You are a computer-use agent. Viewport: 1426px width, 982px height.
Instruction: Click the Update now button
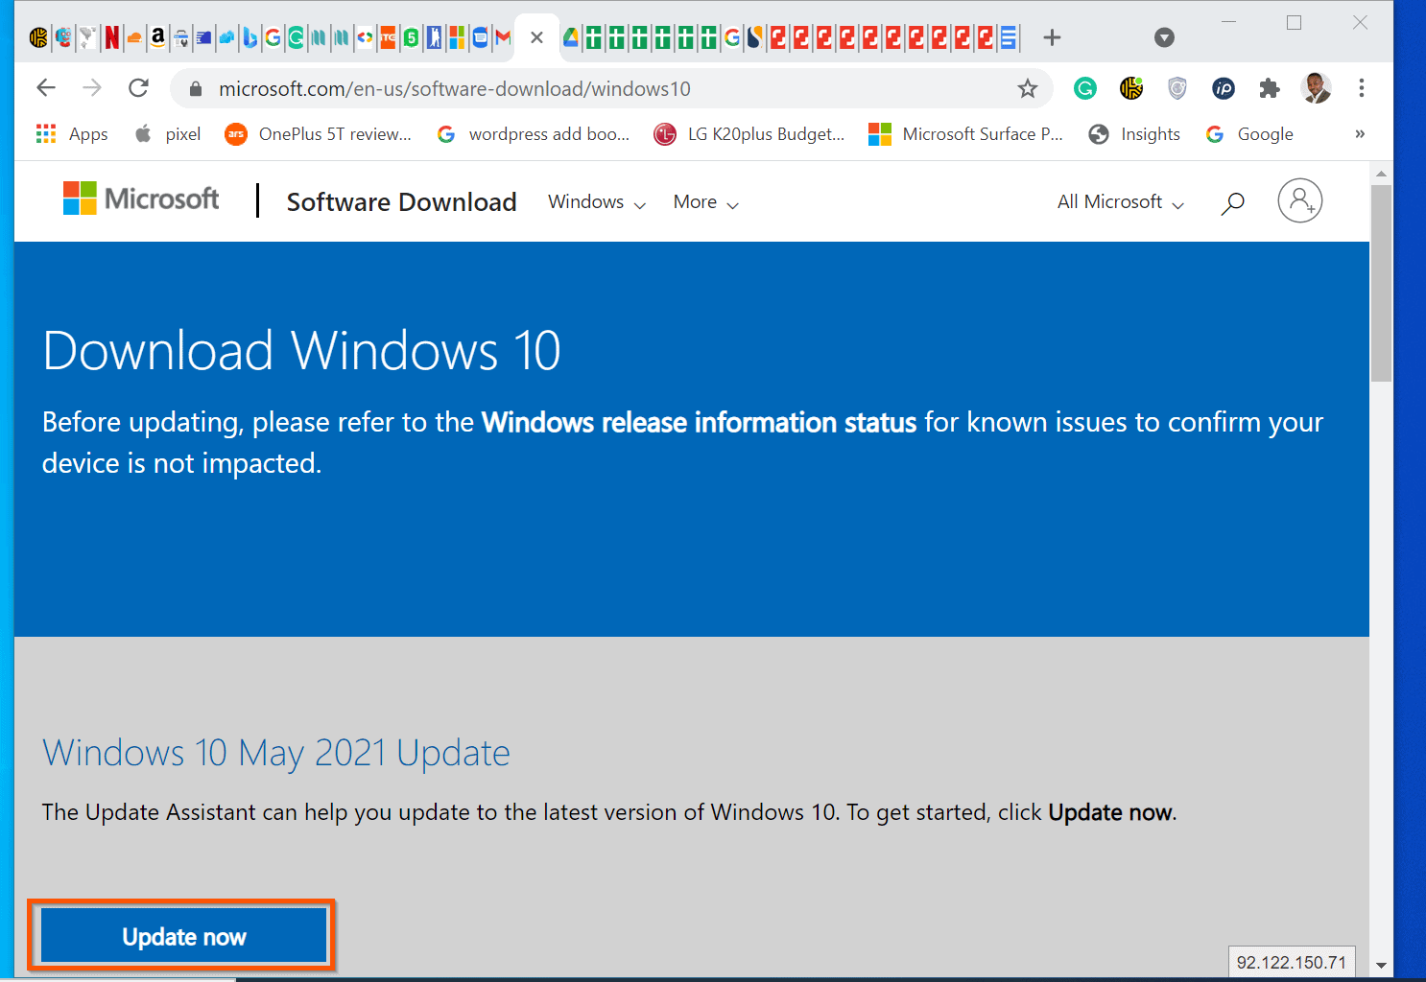183,936
